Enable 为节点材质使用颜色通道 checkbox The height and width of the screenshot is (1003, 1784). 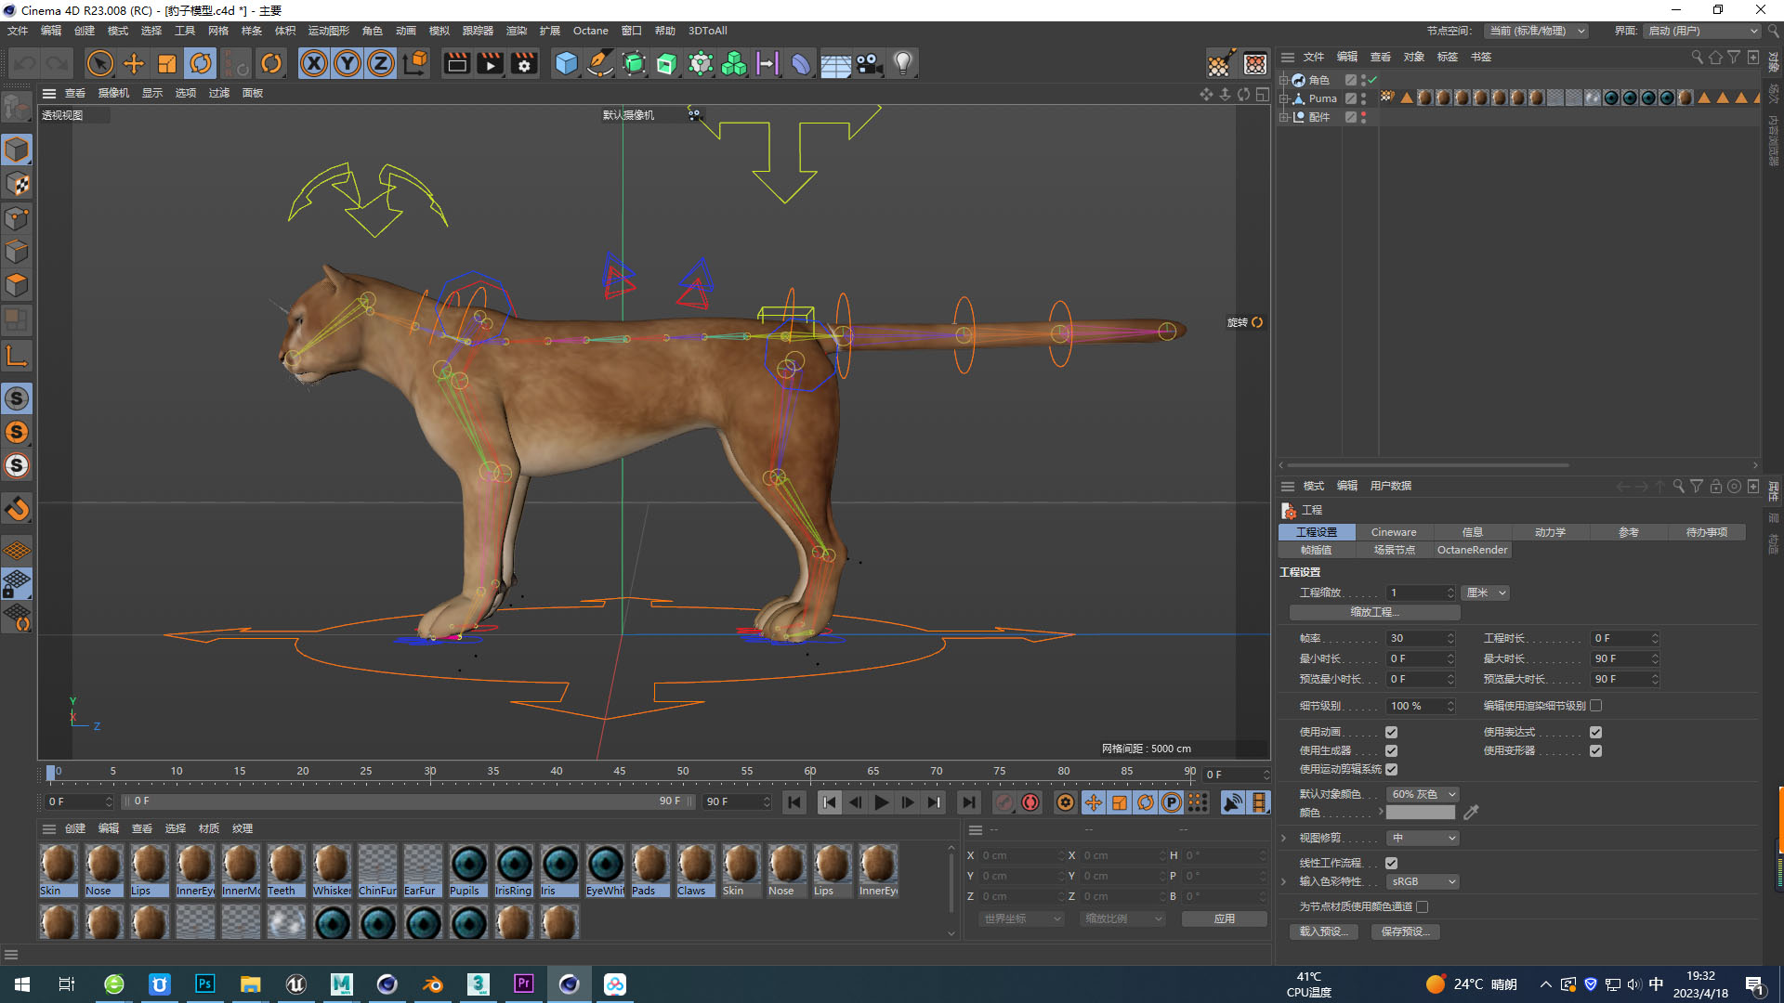coord(1422,906)
